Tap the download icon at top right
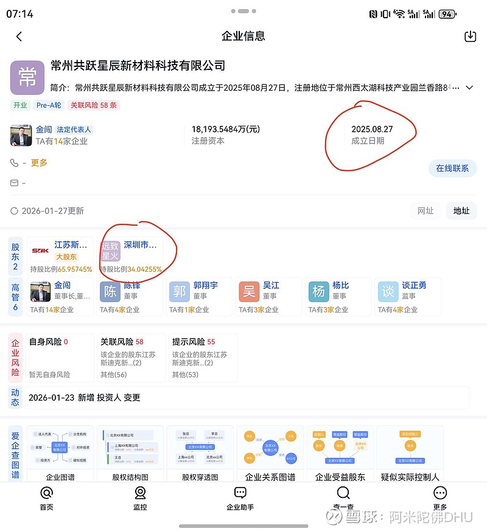 (x=469, y=36)
